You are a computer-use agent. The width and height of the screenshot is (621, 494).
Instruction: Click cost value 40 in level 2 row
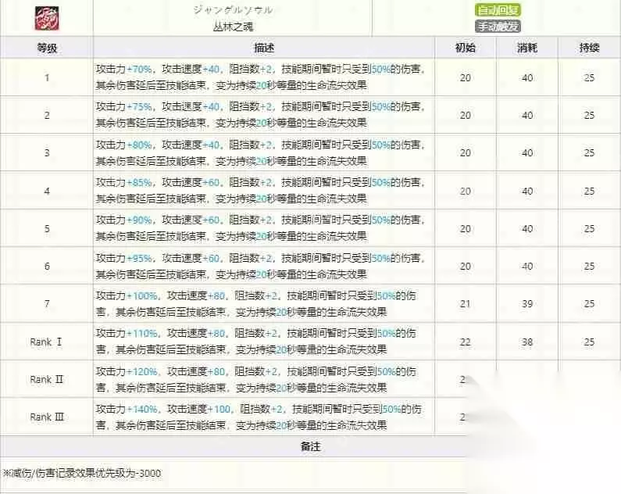[527, 115]
